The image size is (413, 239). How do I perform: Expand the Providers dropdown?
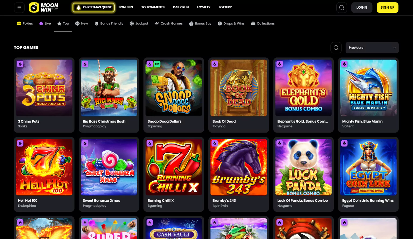[x=372, y=48]
